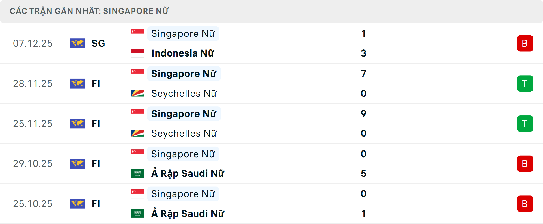Click the world icon beside FI on 25.11.25

[78, 124]
